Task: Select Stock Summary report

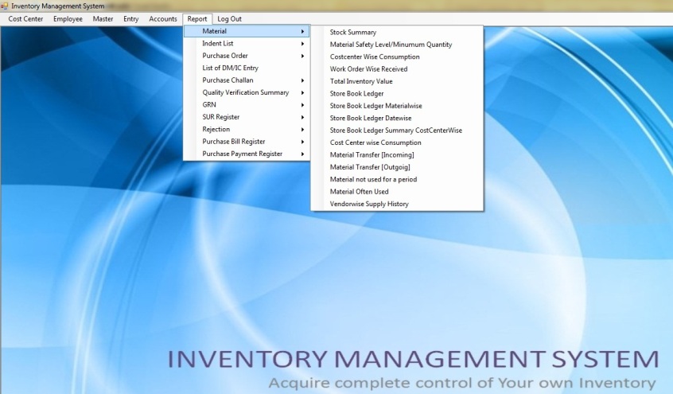Action: point(353,33)
